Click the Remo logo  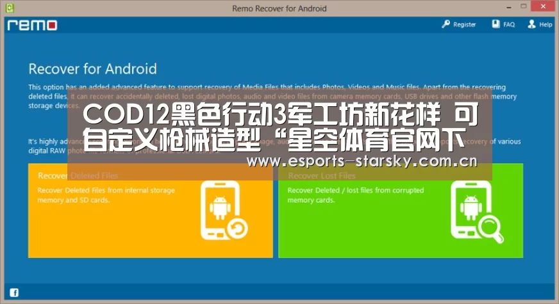pyautogui.click(x=32, y=25)
